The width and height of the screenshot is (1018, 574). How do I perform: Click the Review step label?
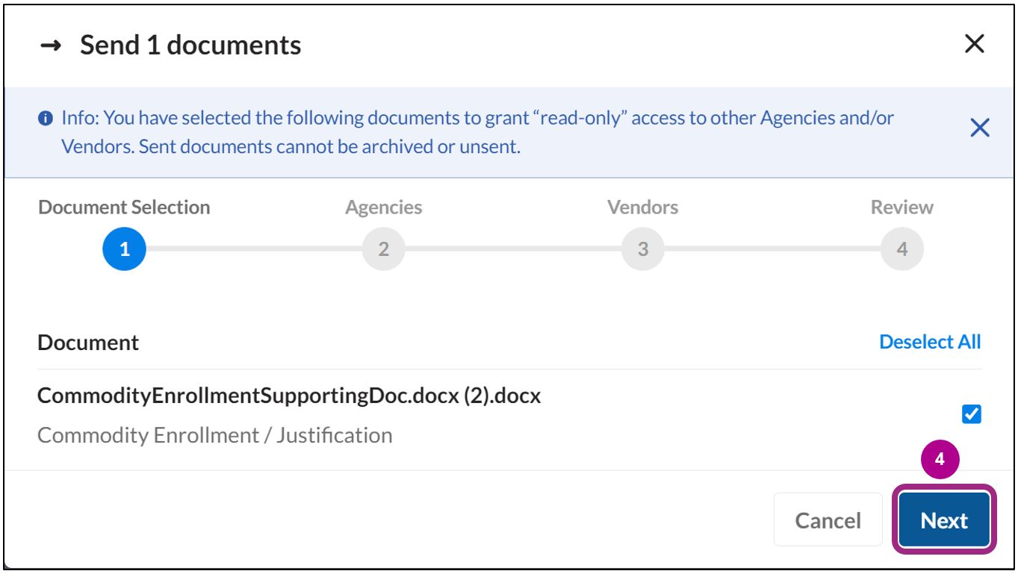[x=901, y=207]
